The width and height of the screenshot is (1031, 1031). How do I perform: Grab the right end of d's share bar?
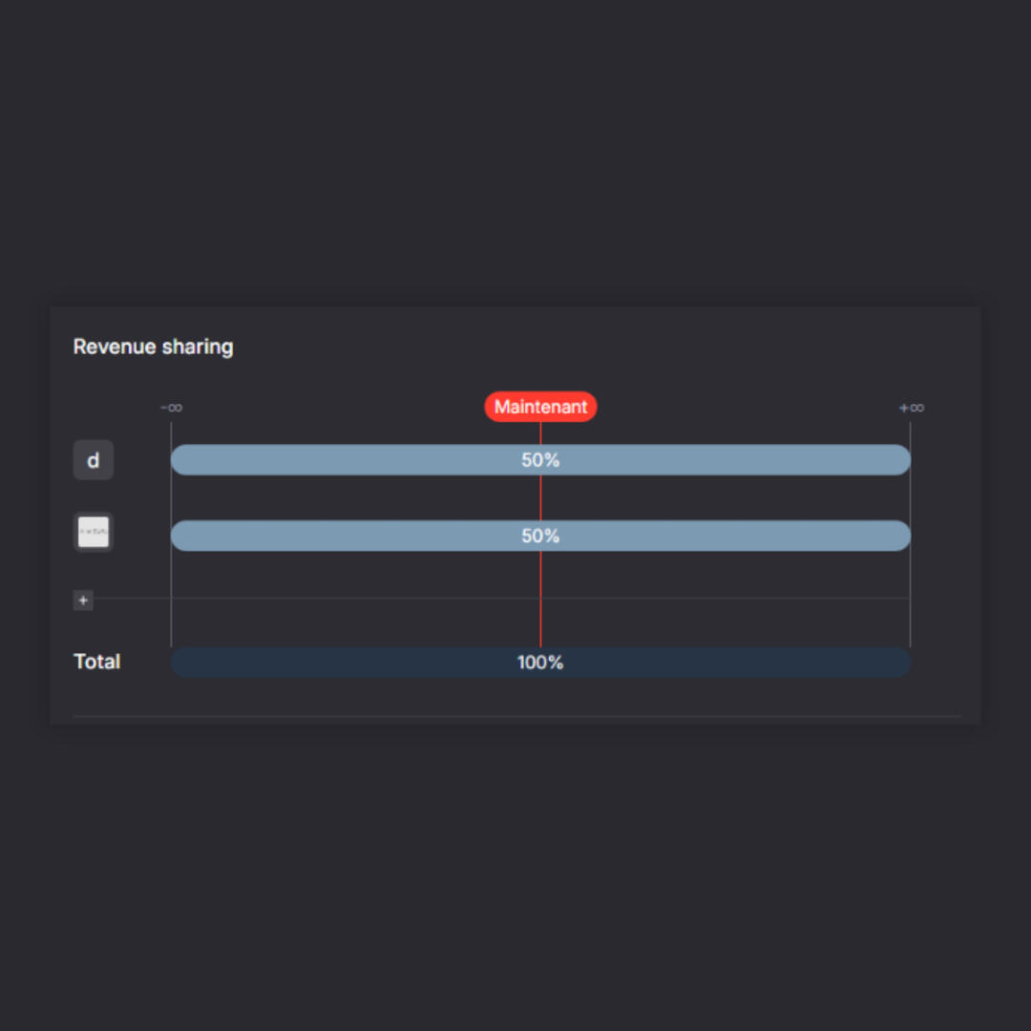pyautogui.click(x=903, y=460)
